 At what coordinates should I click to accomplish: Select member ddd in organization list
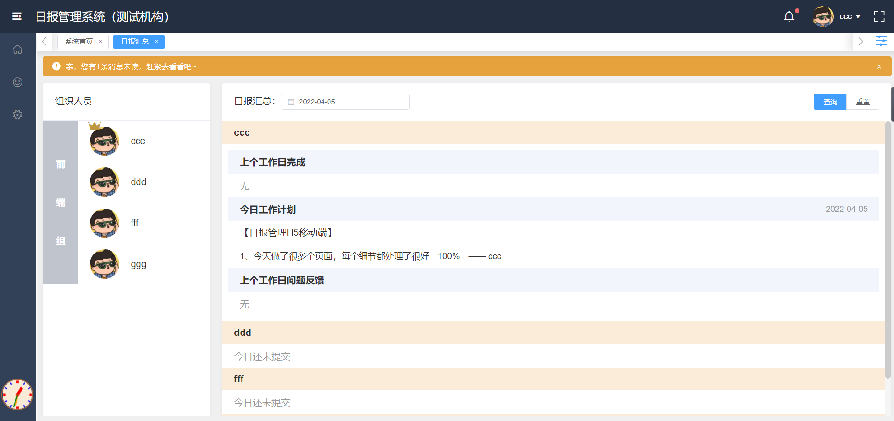[139, 182]
